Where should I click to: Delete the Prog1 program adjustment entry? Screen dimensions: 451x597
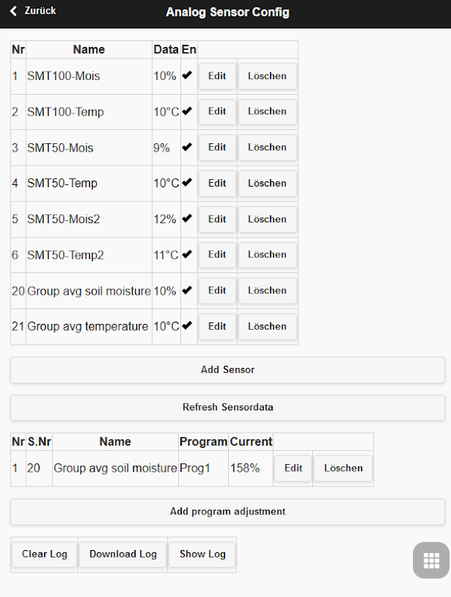pos(344,468)
